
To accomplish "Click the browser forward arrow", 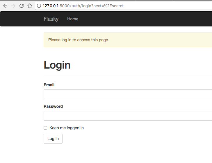I will pos(13,6).
